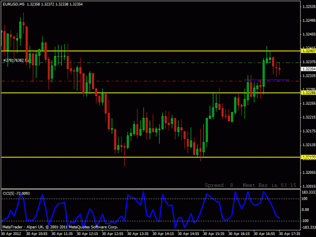This screenshot has height=237, width=316.
Task: Select the blue CCI indicator curve
Action: coord(141,210)
